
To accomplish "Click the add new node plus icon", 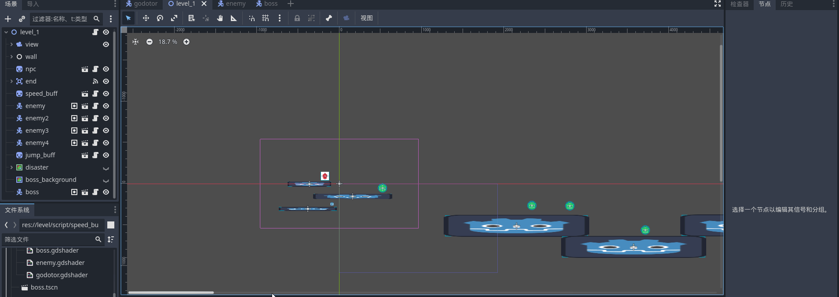I will pyautogui.click(x=8, y=19).
